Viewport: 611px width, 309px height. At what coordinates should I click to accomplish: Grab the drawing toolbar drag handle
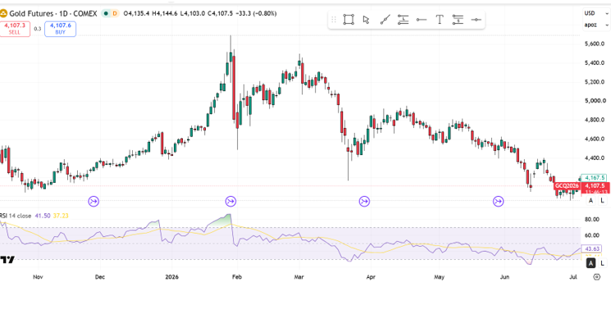(x=334, y=20)
